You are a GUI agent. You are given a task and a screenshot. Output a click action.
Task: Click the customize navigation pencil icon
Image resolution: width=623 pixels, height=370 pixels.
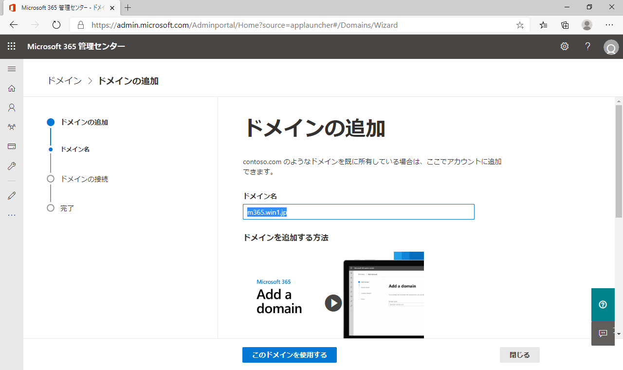click(12, 196)
